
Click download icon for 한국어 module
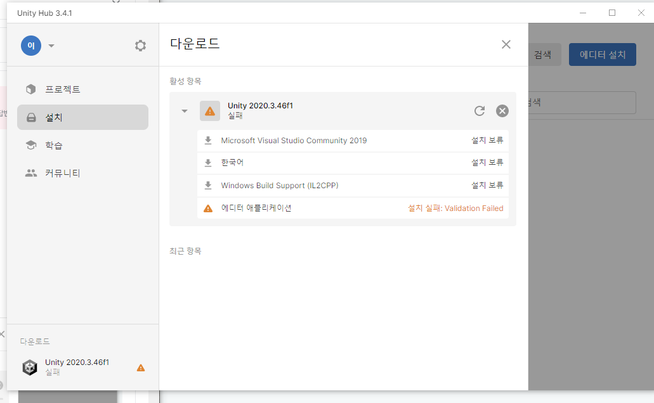coord(207,163)
